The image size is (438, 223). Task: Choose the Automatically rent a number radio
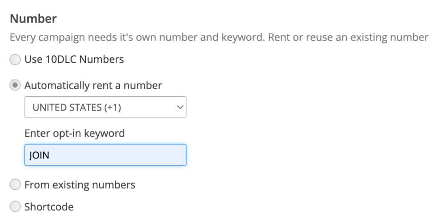(15, 86)
